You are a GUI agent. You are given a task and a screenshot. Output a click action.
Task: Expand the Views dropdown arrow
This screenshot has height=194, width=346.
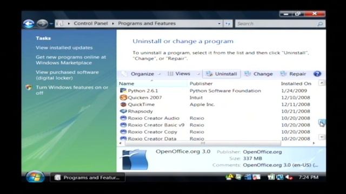point(198,74)
